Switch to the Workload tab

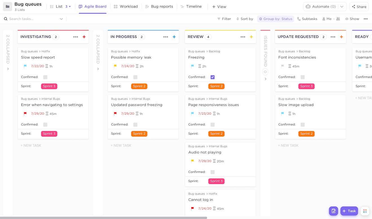click(126, 6)
